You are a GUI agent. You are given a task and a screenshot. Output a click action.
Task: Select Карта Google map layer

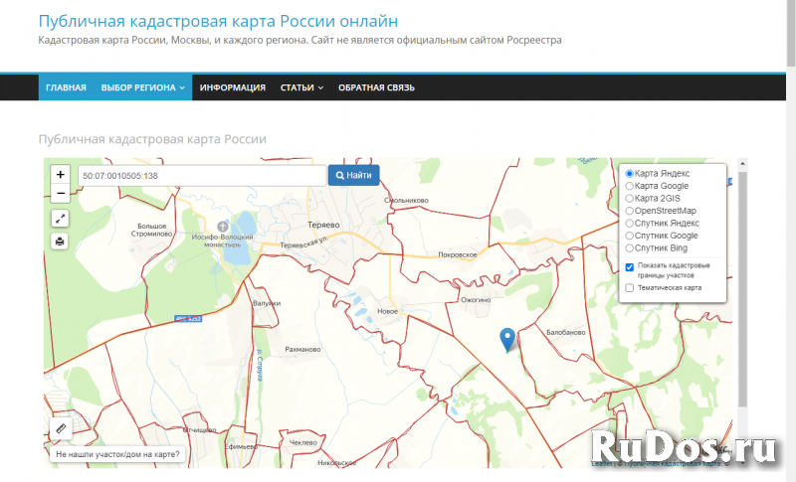[630, 186]
